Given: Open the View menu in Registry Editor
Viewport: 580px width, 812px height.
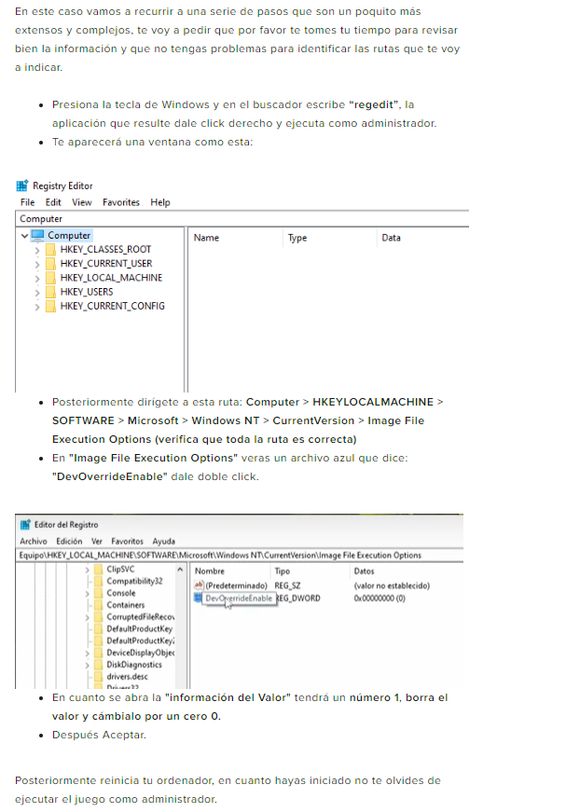Looking at the screenshot, I should pos(82,202).
